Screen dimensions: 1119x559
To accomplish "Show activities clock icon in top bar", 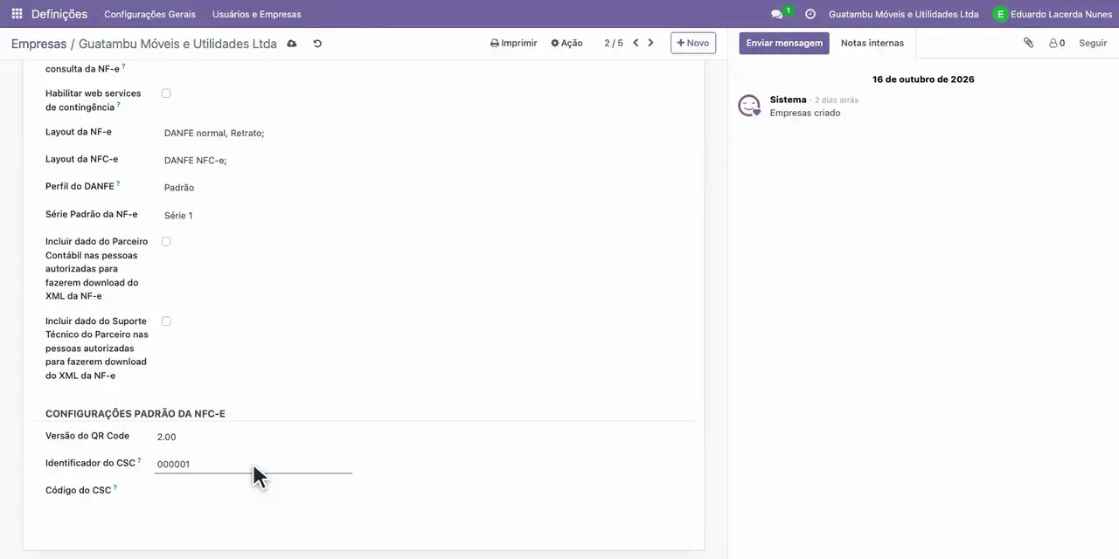I will pos(810,14).
